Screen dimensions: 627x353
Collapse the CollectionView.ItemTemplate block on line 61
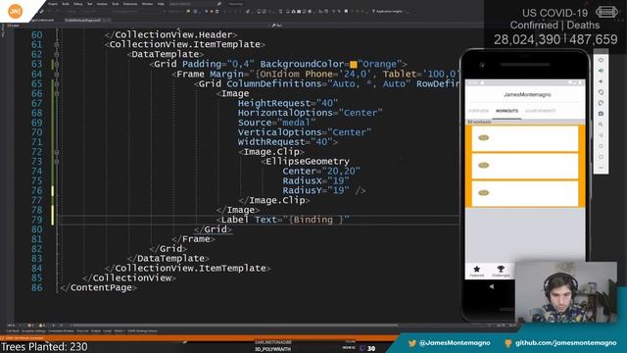click(x=57, y=45)
